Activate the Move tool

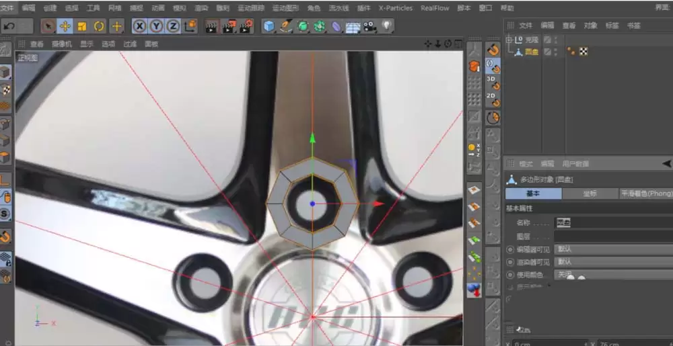65,26
